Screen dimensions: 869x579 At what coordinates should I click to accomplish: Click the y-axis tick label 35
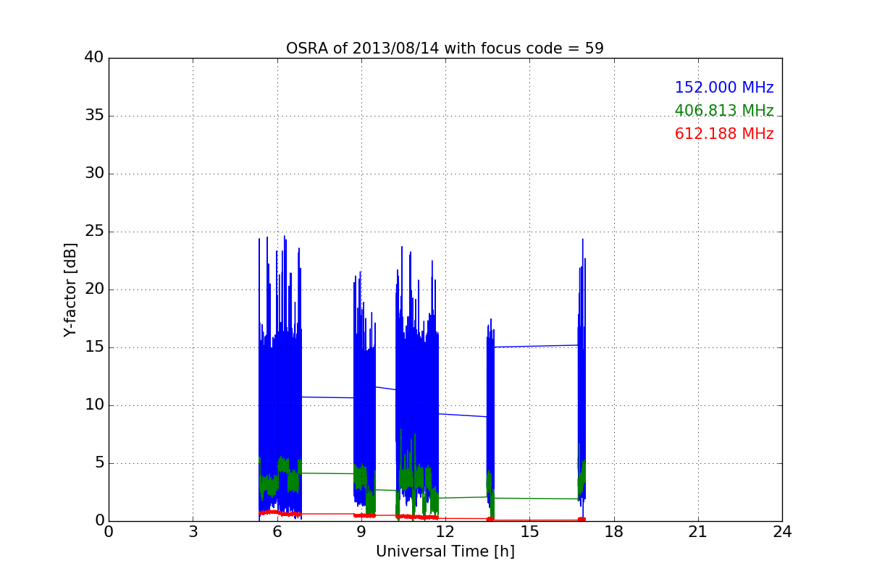(94, 116)
